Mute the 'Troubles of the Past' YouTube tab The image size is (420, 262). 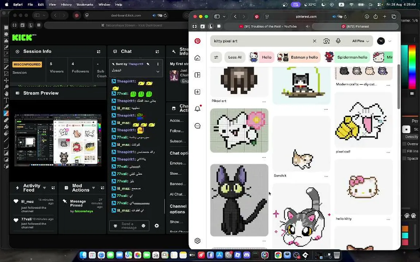pyautogui.click(x=307, y=27)
